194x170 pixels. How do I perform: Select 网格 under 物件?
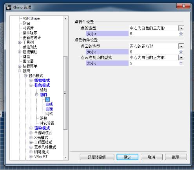point(49,114)
